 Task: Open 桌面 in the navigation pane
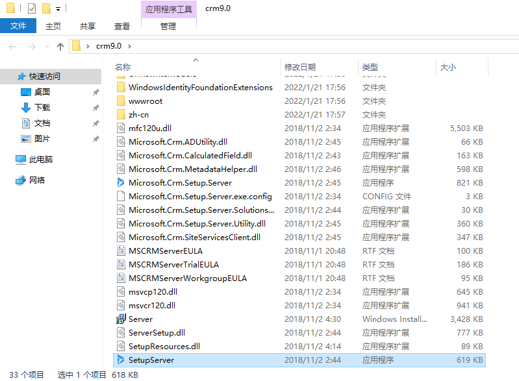[x=42, y=92]
